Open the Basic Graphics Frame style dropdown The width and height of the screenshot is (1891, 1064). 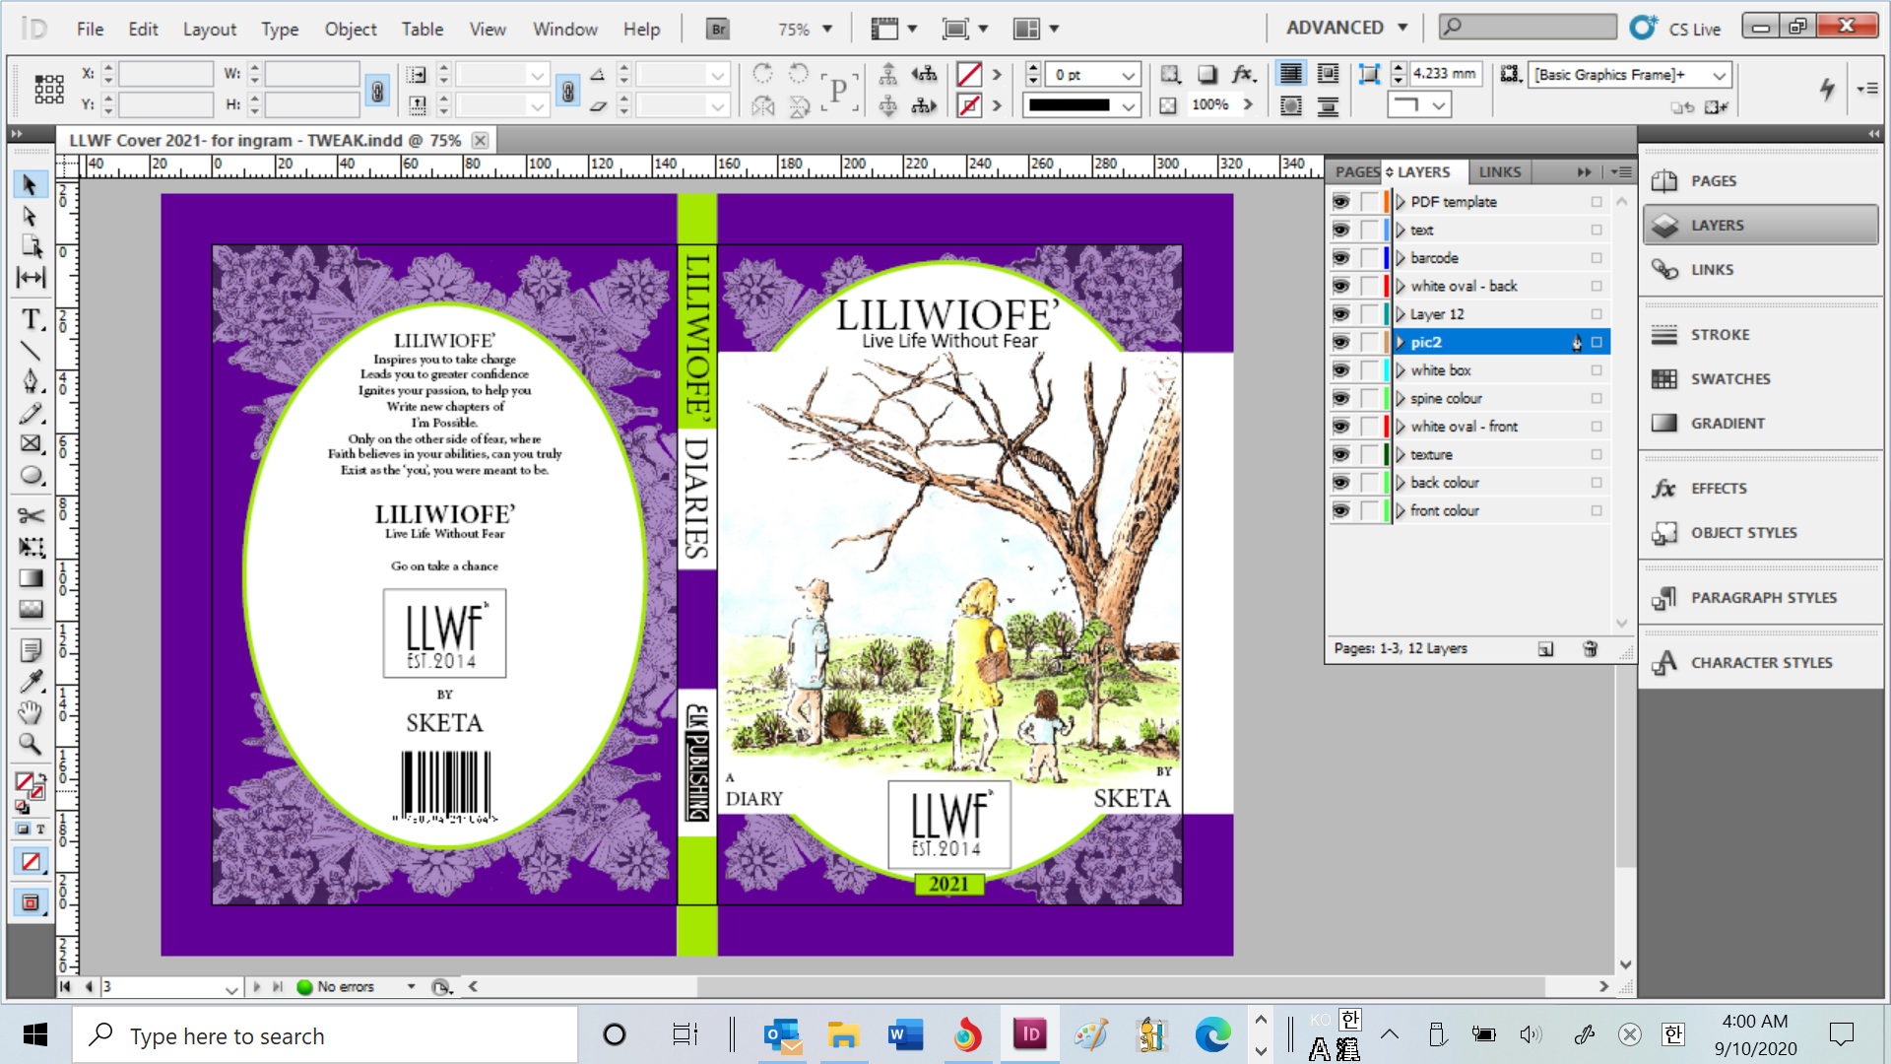pyautogui.click(x=1718, y=74)
